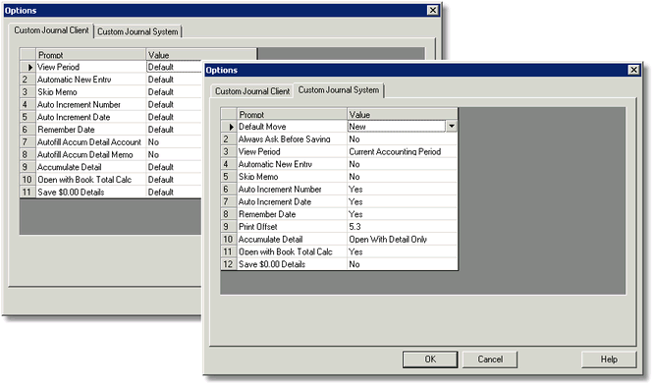Click Default value of View Period in back window
This screenshot has height=386, width=654.
click(175, 67)
